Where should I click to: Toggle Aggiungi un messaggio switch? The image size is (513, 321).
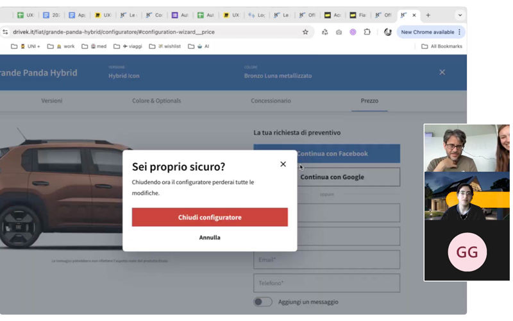click(x=263, y=302)
